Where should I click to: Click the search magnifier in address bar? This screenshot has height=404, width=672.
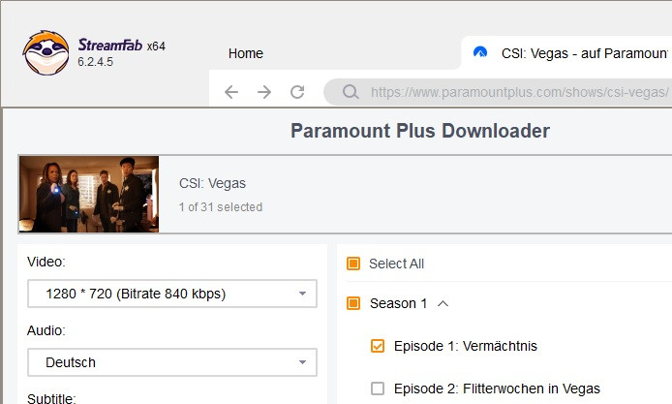coord(351,92)
